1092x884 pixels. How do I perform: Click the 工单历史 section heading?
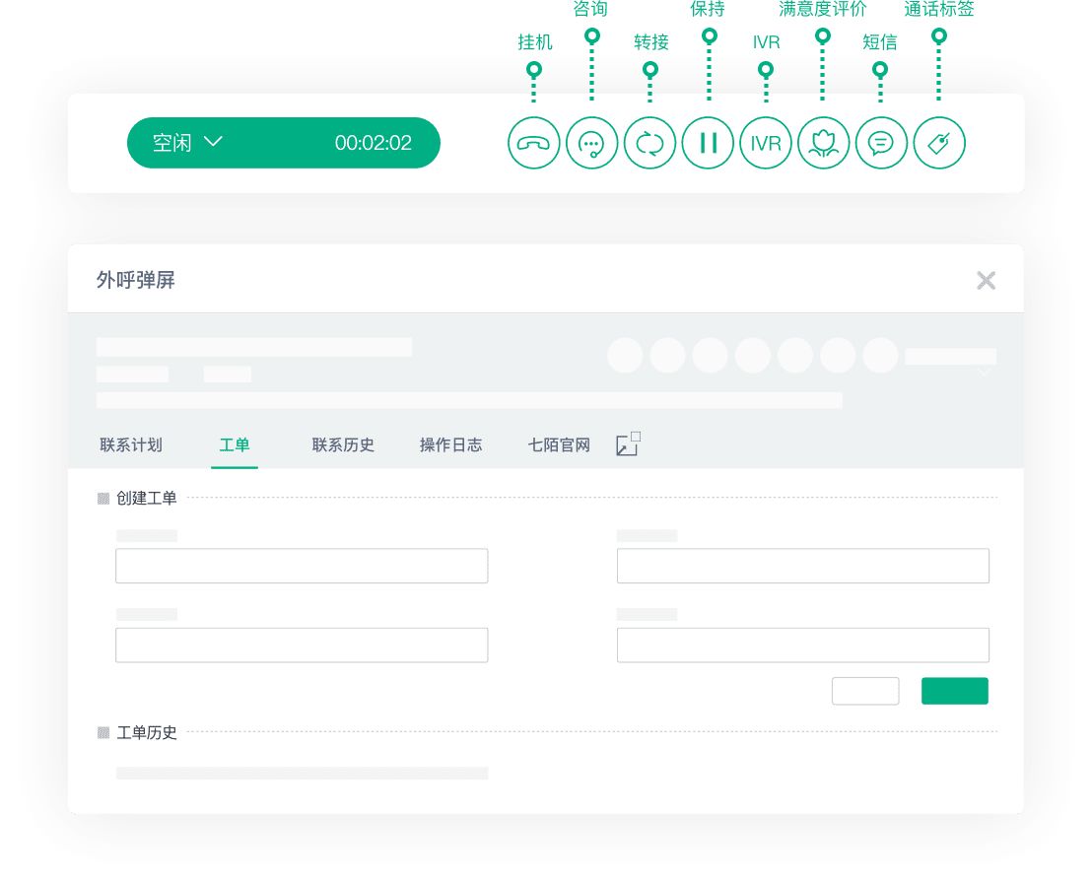click(x=146, y=733)
